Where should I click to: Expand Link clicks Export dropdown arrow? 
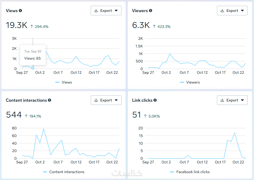242,100
